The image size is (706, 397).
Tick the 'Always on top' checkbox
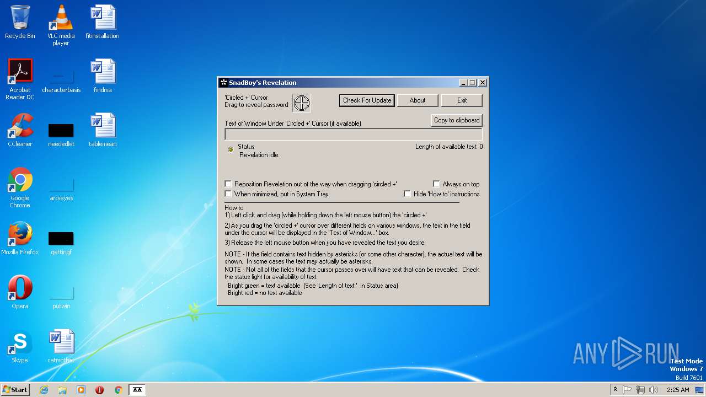pyautogui.click(x=436, y=184)
